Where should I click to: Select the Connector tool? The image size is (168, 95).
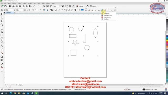2,53
